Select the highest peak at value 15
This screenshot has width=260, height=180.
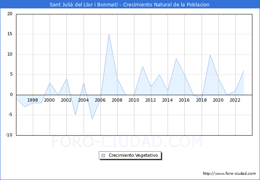pos(109,34)
